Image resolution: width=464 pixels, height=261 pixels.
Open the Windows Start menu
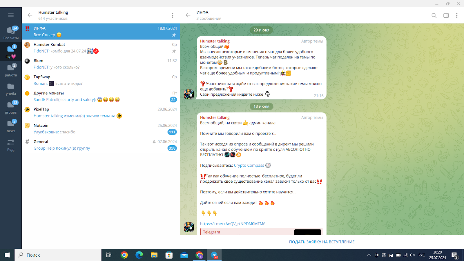pos(7,255)
